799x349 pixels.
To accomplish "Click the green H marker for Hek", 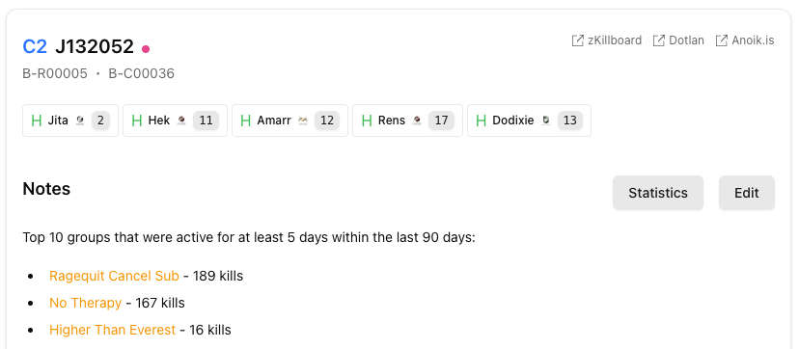I will pos(137,121).
